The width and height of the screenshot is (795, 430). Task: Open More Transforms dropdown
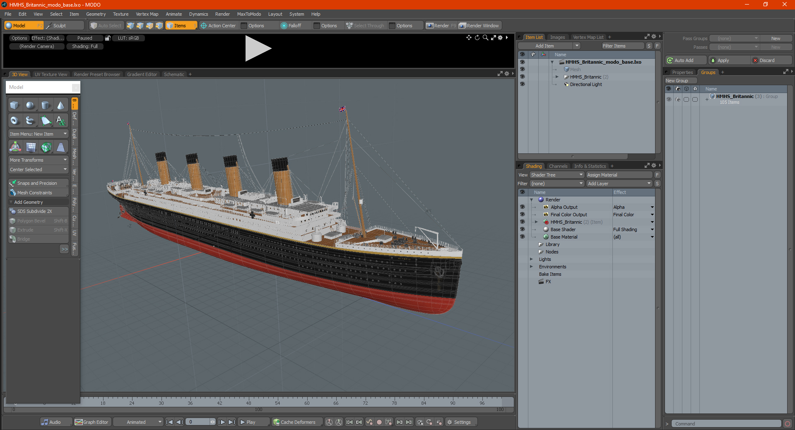click(38, 160)
